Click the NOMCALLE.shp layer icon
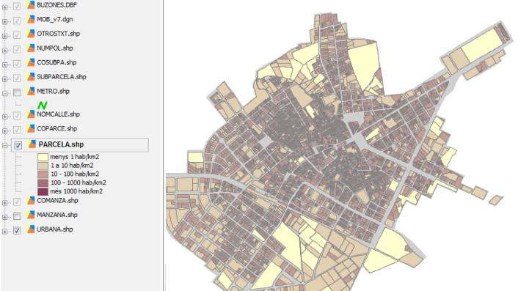Screen dimensions: 518x291 31,114
